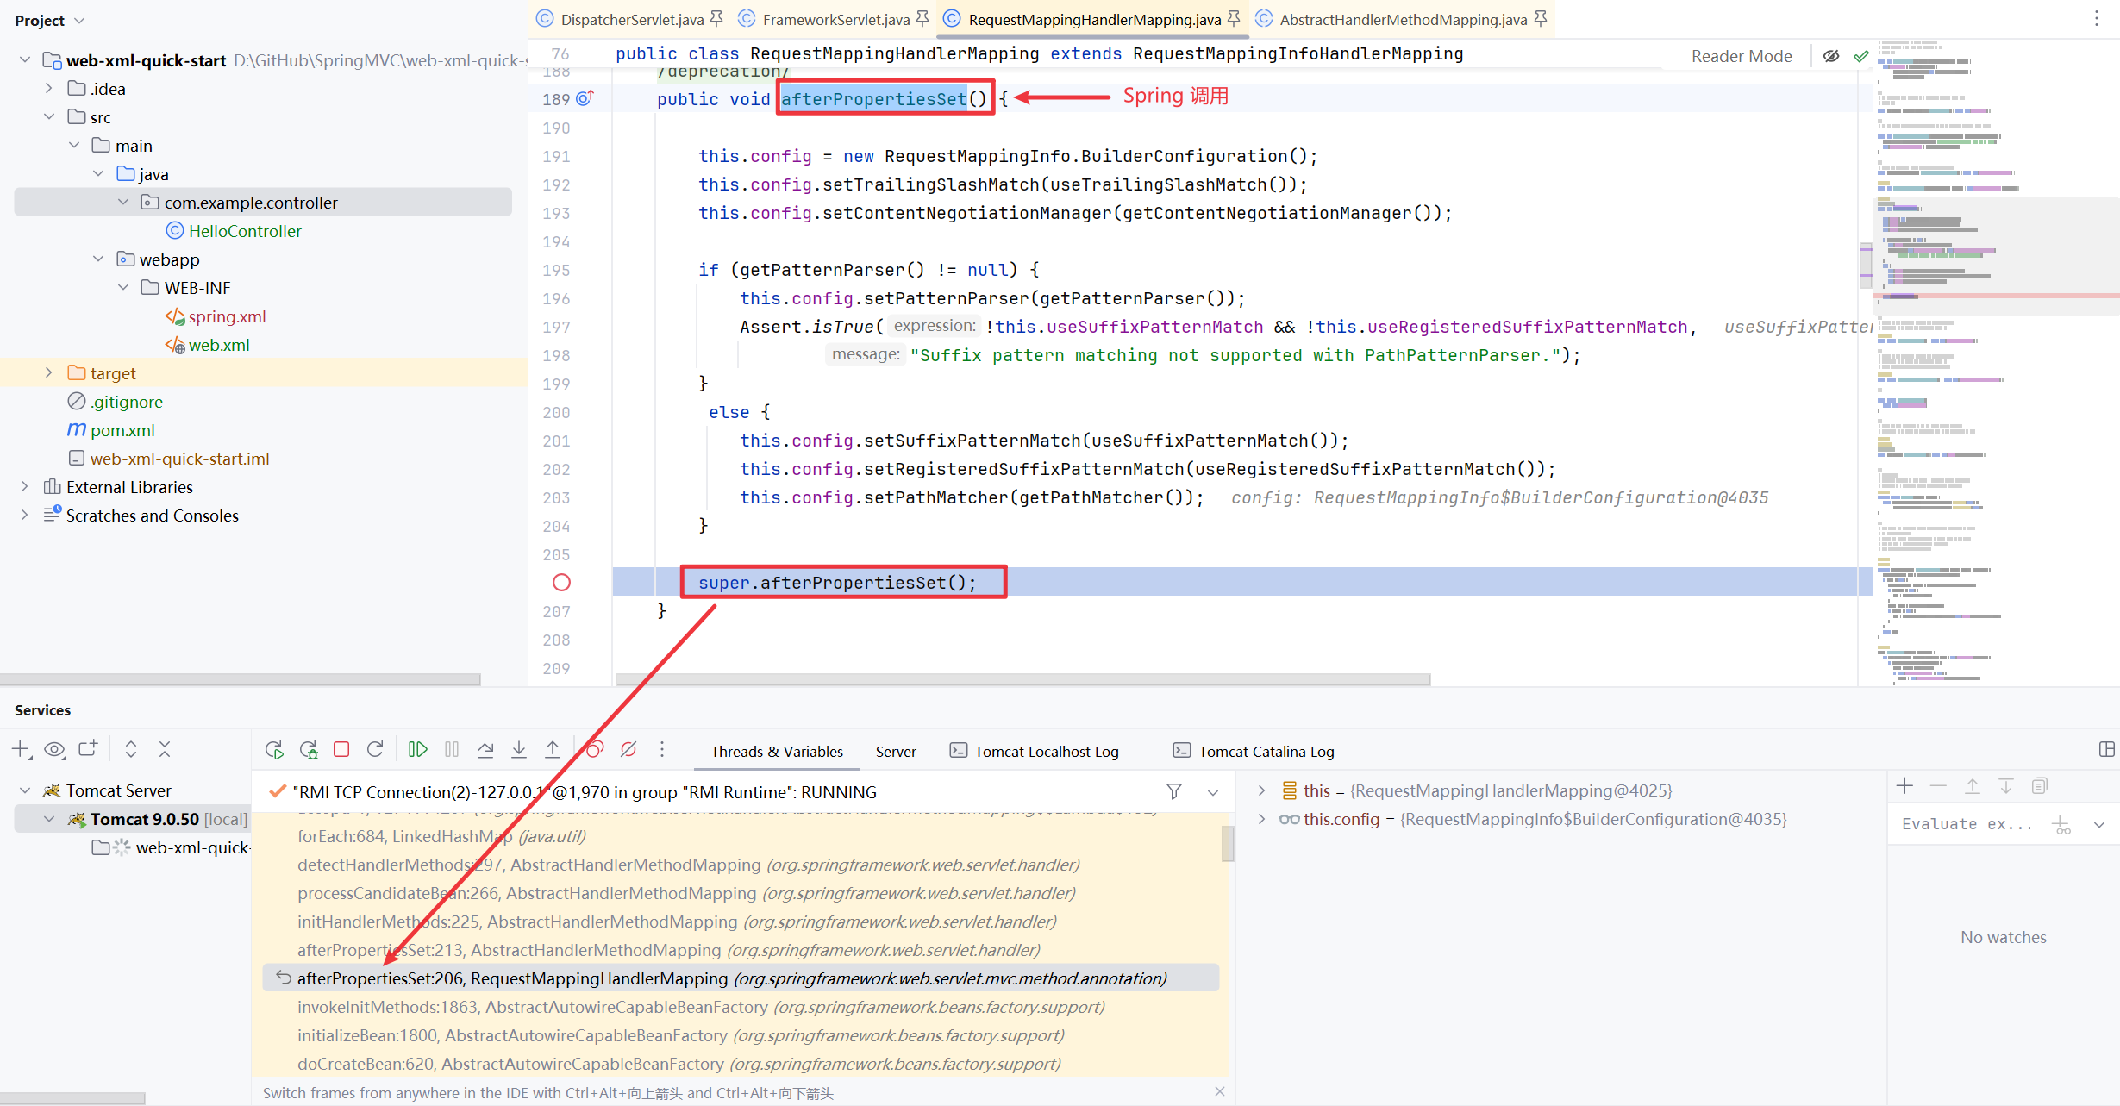The width and height of the screenshot is (2120, 1106).
Task: Click the Step Over debug icon
Action: [485, 750]
